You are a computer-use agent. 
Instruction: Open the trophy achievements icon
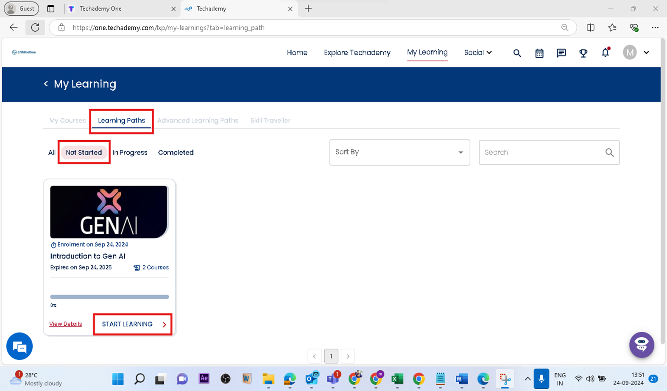pyautogui.click(x=583, y=53)
